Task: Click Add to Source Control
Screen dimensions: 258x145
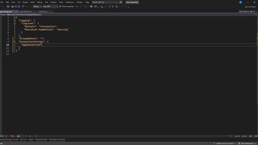Action: (x=224, y=143)
